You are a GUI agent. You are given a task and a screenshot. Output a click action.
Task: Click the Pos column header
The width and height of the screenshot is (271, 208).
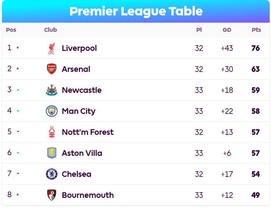(11, 30)
